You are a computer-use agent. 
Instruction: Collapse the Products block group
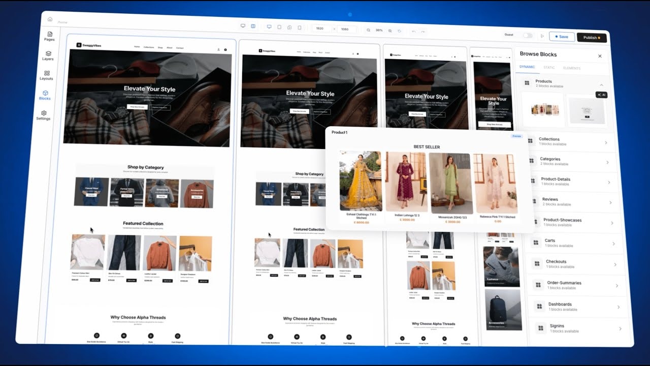[601, 85]
